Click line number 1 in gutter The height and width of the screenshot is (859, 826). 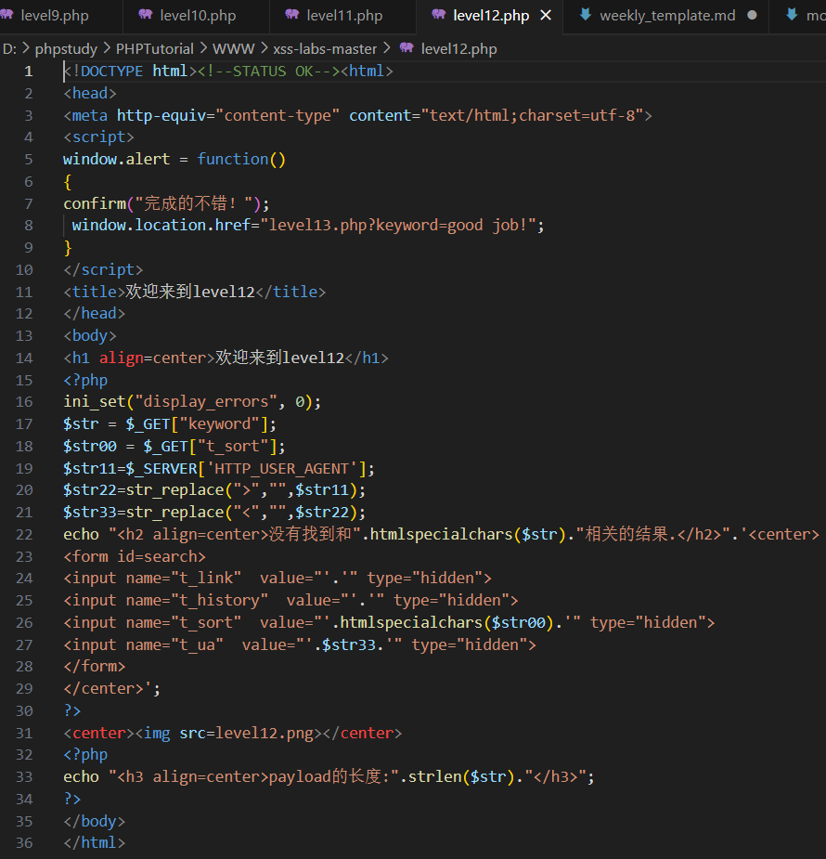[29, 72]
